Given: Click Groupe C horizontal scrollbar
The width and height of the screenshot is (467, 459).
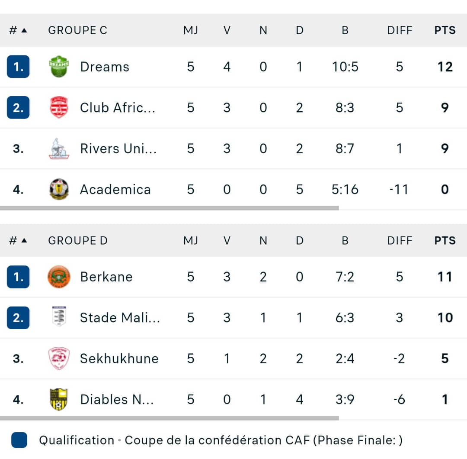Looking at the screenshot, I should [x=170, y=208].
